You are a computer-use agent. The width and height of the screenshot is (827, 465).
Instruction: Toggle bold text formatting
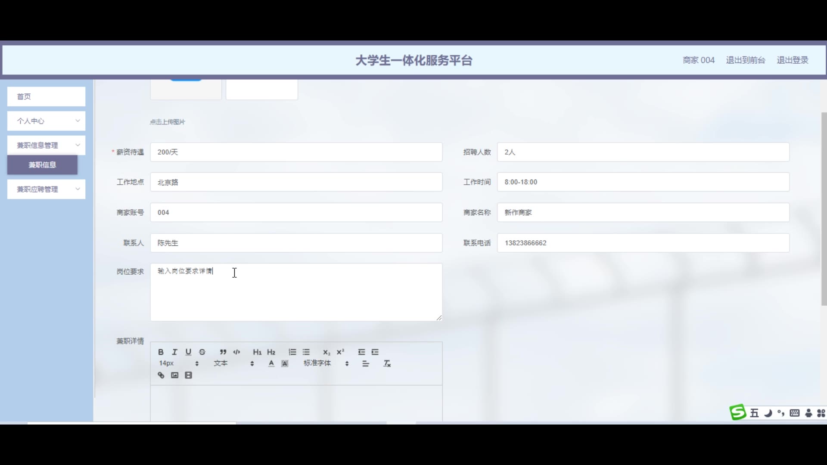(x=161, y=352)
